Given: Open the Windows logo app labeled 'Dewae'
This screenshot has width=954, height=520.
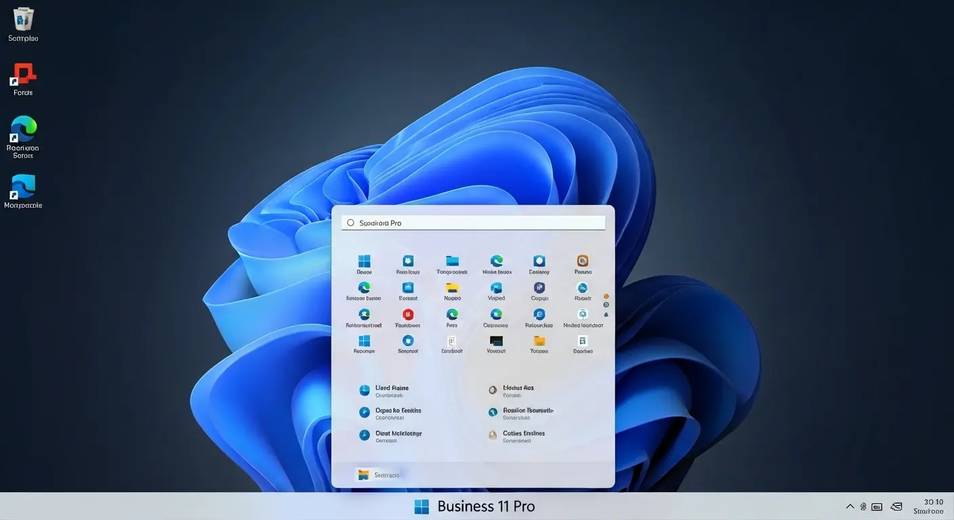Looking at the screenshot, I should (x=364, y=265).
